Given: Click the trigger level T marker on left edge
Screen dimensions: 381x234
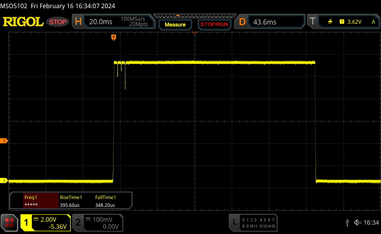Looking at the screenshot, I should 4,141.
